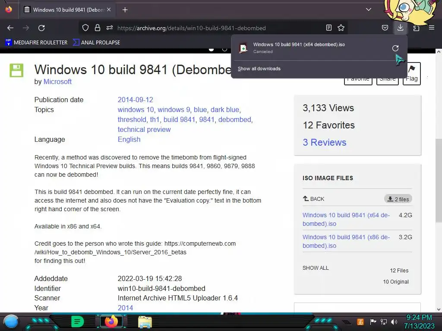Open the network tray icon
This screenshot has width=442, height=331.
tap(384, 322)
